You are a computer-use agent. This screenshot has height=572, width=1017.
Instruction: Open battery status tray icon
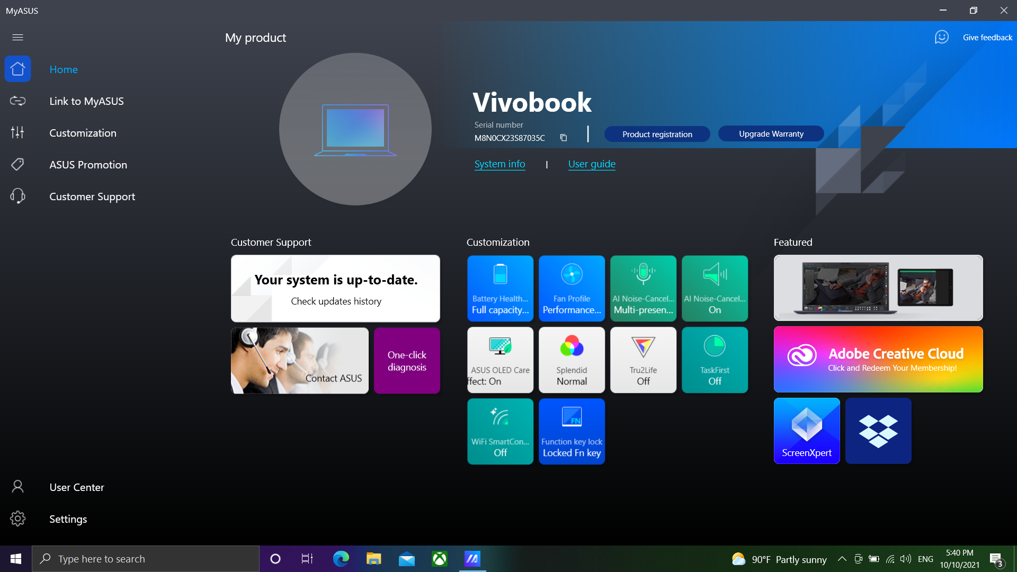pos(874,559)
